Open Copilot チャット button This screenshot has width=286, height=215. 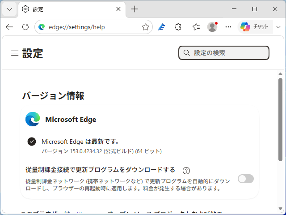point(255,27)
